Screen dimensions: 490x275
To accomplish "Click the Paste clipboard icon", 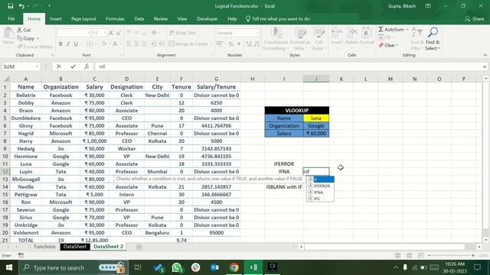I will [8, 34].
